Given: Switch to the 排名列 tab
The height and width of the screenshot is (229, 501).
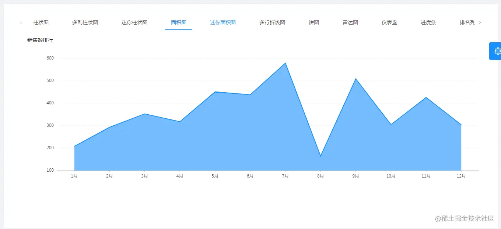Looking at the screenshot, I should point(466,22).
